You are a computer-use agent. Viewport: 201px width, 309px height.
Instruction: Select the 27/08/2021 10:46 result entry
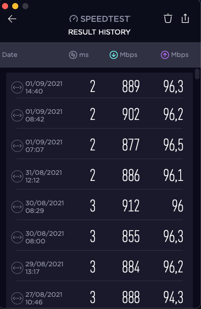99,297
